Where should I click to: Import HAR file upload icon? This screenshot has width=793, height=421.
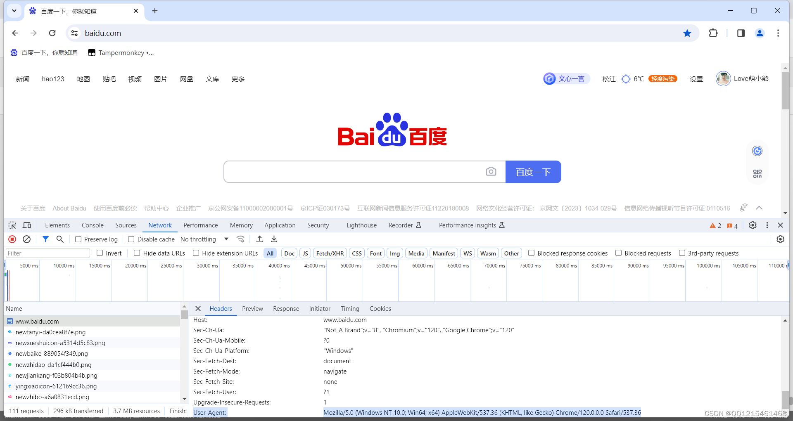pos(259,239)
